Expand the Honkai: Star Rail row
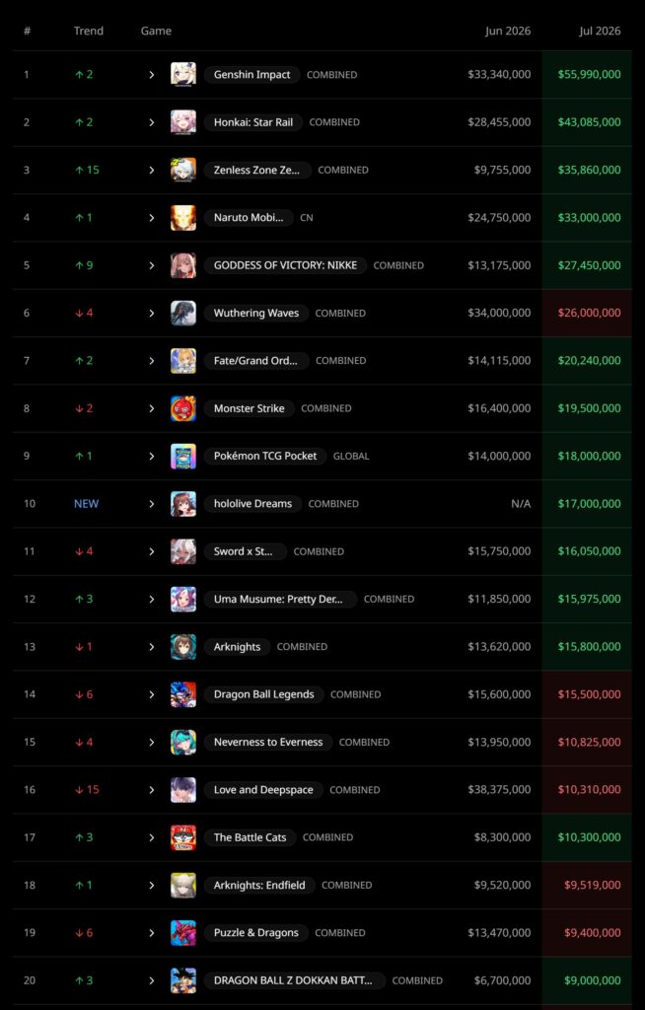 click(152, 122)
